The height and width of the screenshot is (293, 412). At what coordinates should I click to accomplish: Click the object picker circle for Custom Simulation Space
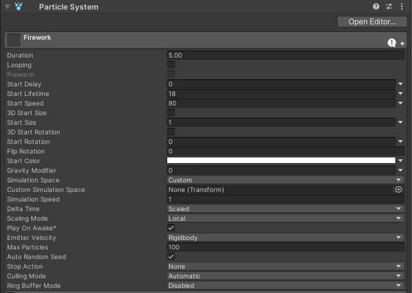pyautogui.click(x=399, y=189)
